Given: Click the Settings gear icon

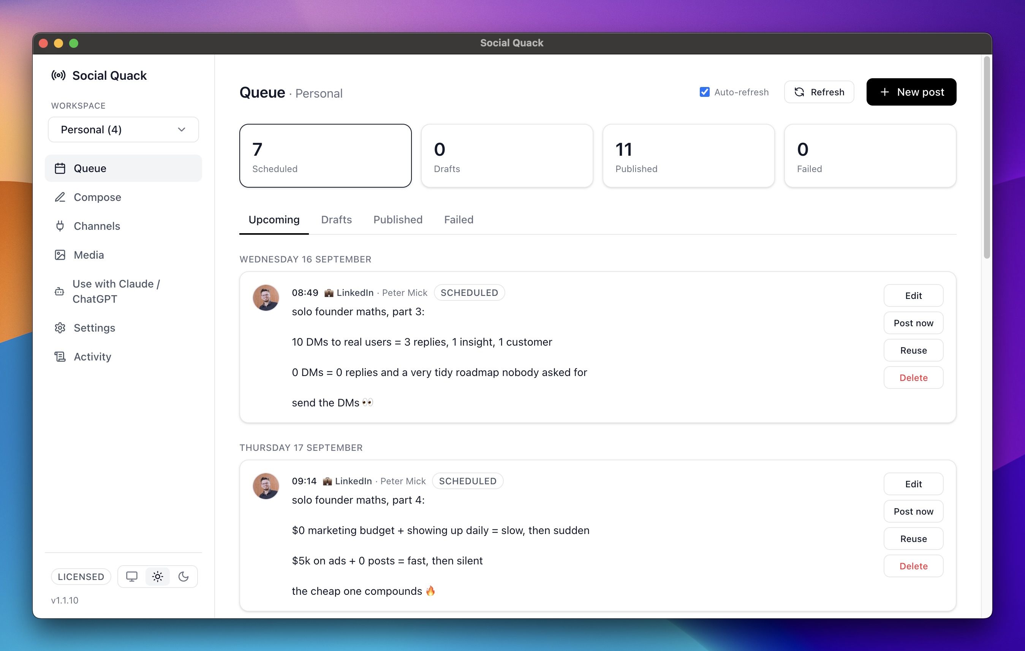Looking at the screenshot, I should pyautogui.click(x=60, y=328).
